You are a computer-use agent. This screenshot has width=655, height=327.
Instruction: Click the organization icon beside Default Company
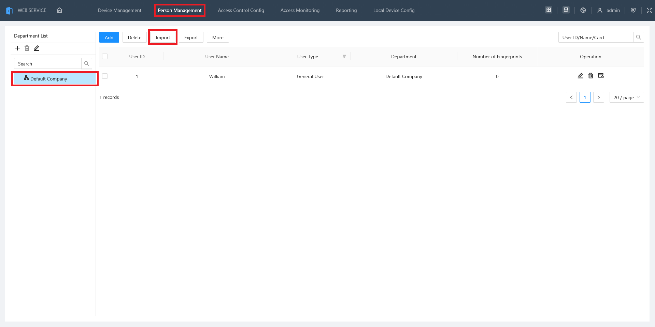tap(26, 78)
